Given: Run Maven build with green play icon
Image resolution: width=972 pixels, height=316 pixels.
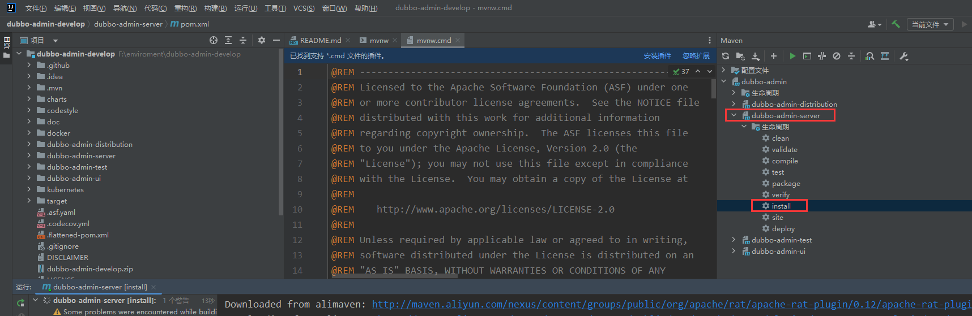Looking at the screenshot, I should click(792, 56).
